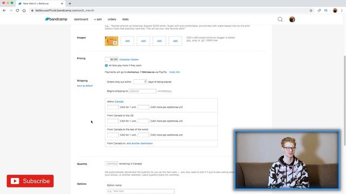
Task: Click the quantity remaining in Canada field
Action: (111, 164)
